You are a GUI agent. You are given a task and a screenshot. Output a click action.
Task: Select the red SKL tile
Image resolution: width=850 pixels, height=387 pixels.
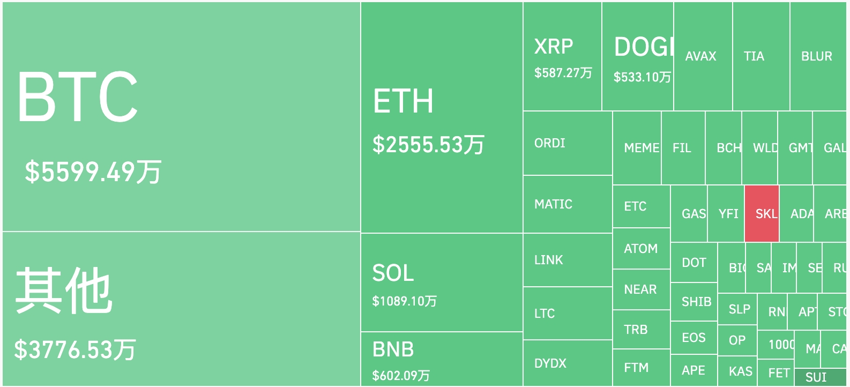tap(762, 214)
